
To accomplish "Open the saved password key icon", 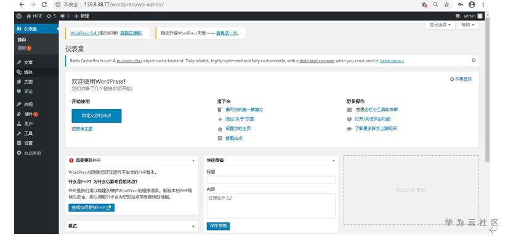I will (x=461, y=4).
